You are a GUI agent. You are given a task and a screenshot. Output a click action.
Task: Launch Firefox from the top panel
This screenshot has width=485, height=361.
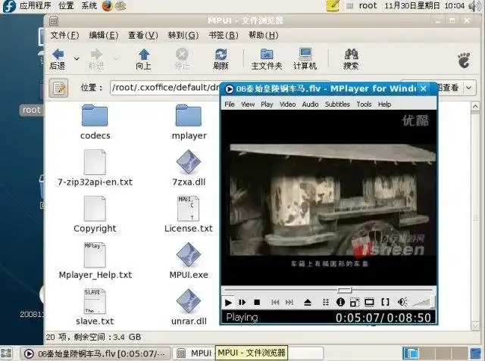(x=107, y=6)
